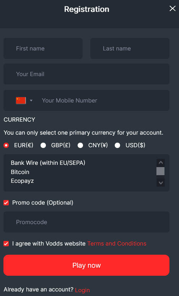Screen dimensions: 179x296
Task: Expand the country code dropdown arrow
Action: (31, 101)
